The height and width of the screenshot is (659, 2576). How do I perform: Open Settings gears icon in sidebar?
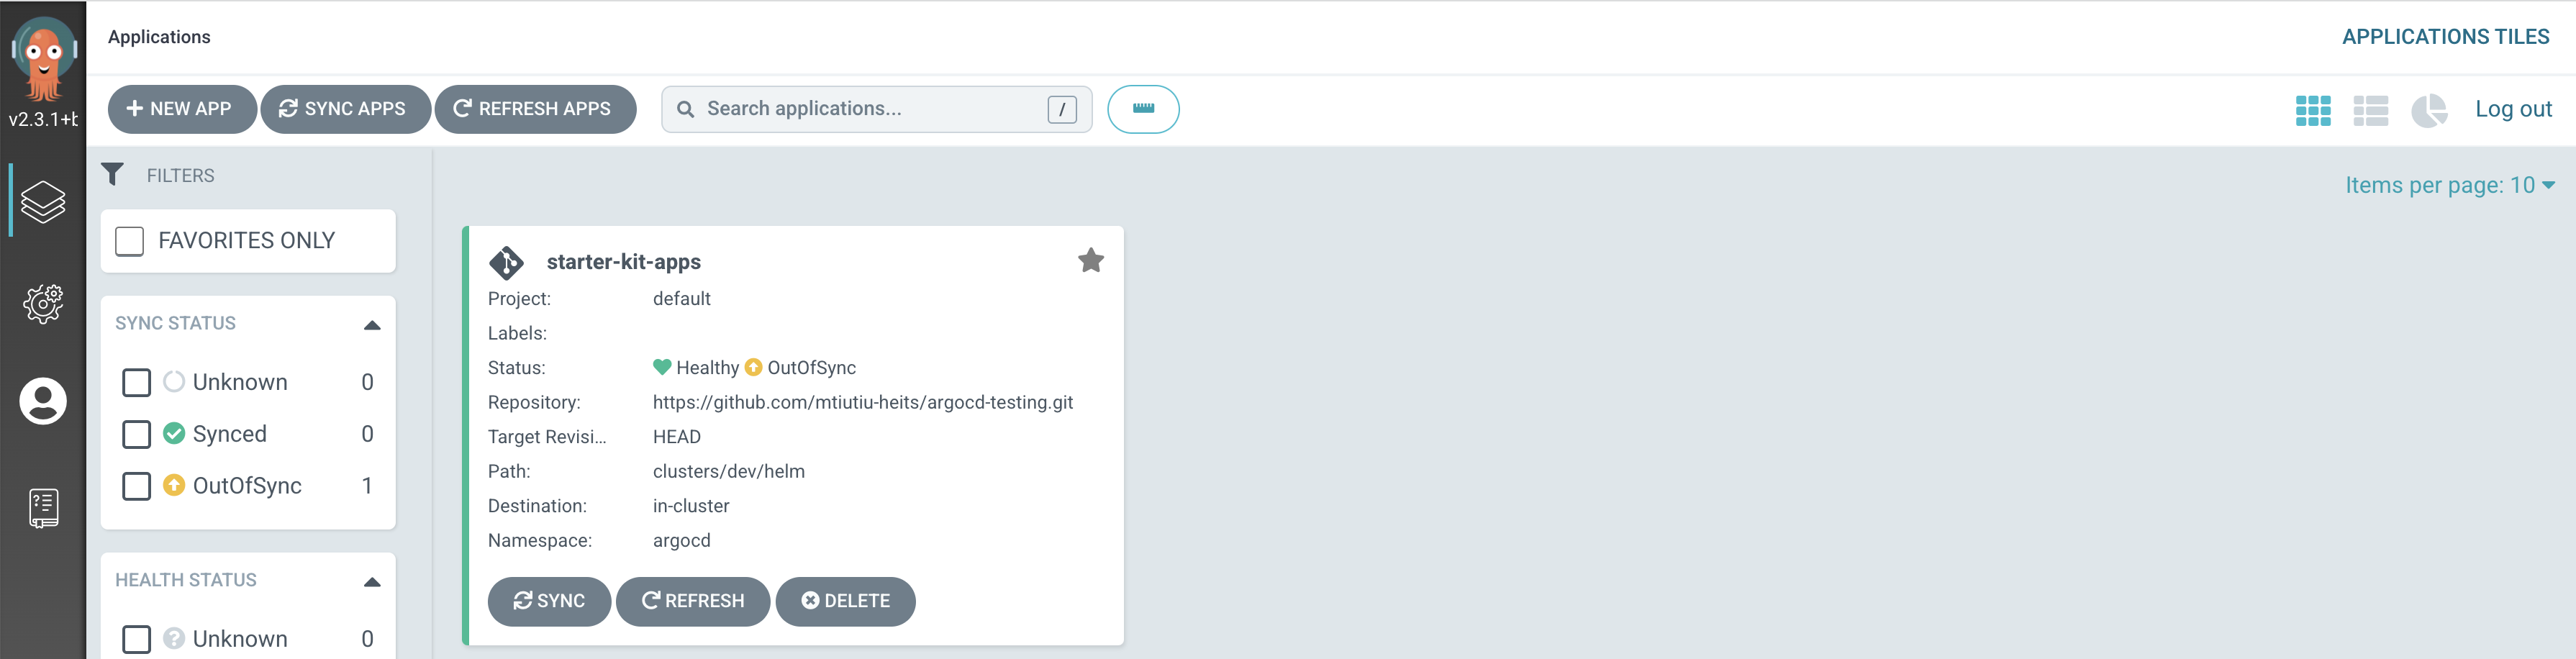click(x=43, y=303)
